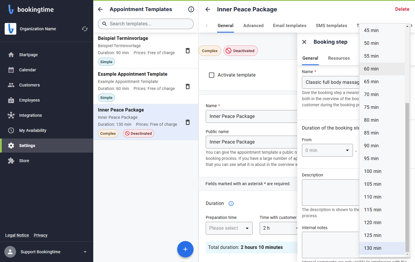Go to Customers section
Image resolution: width=415 pixels, height=262 pixels.
coord(47,85)
